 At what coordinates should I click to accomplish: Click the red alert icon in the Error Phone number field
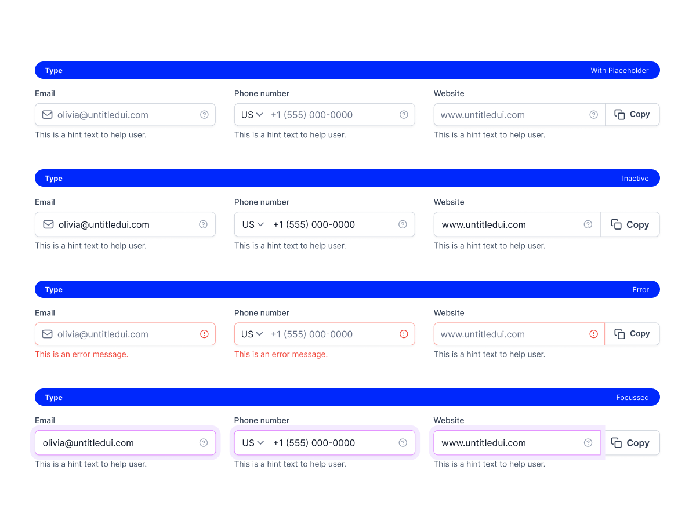point(404,334)
